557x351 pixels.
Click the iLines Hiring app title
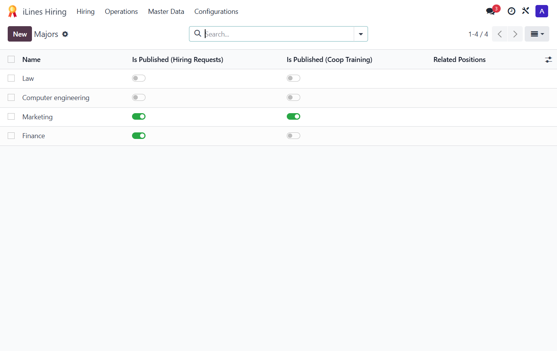[x=45, y=12]
